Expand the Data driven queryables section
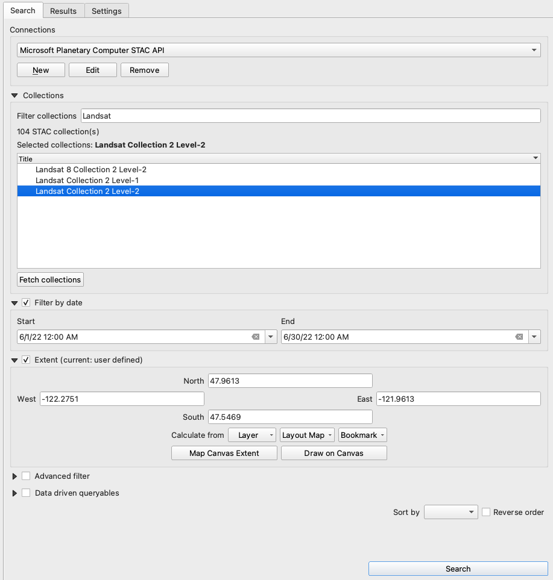 (x=14, y=493)
